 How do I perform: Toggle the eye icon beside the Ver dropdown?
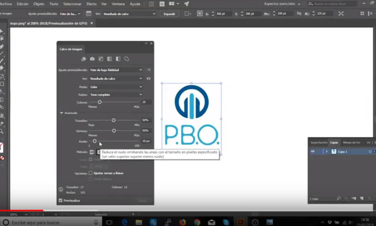pos(149,78)
